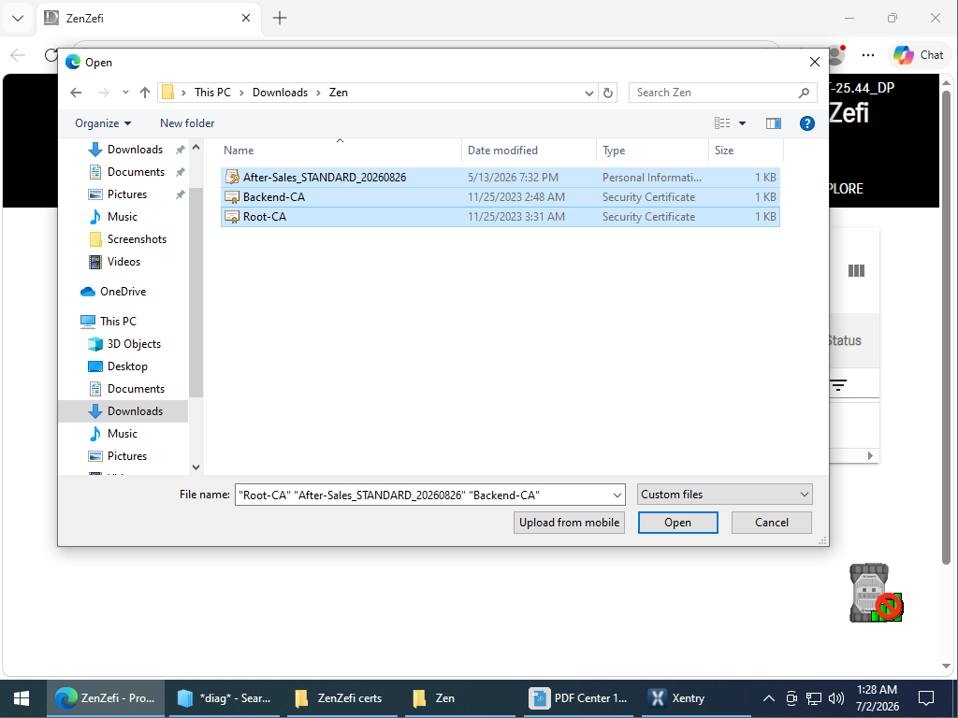958x718 pixels.
Task: Click the Open button
Action: pos(678,523)
